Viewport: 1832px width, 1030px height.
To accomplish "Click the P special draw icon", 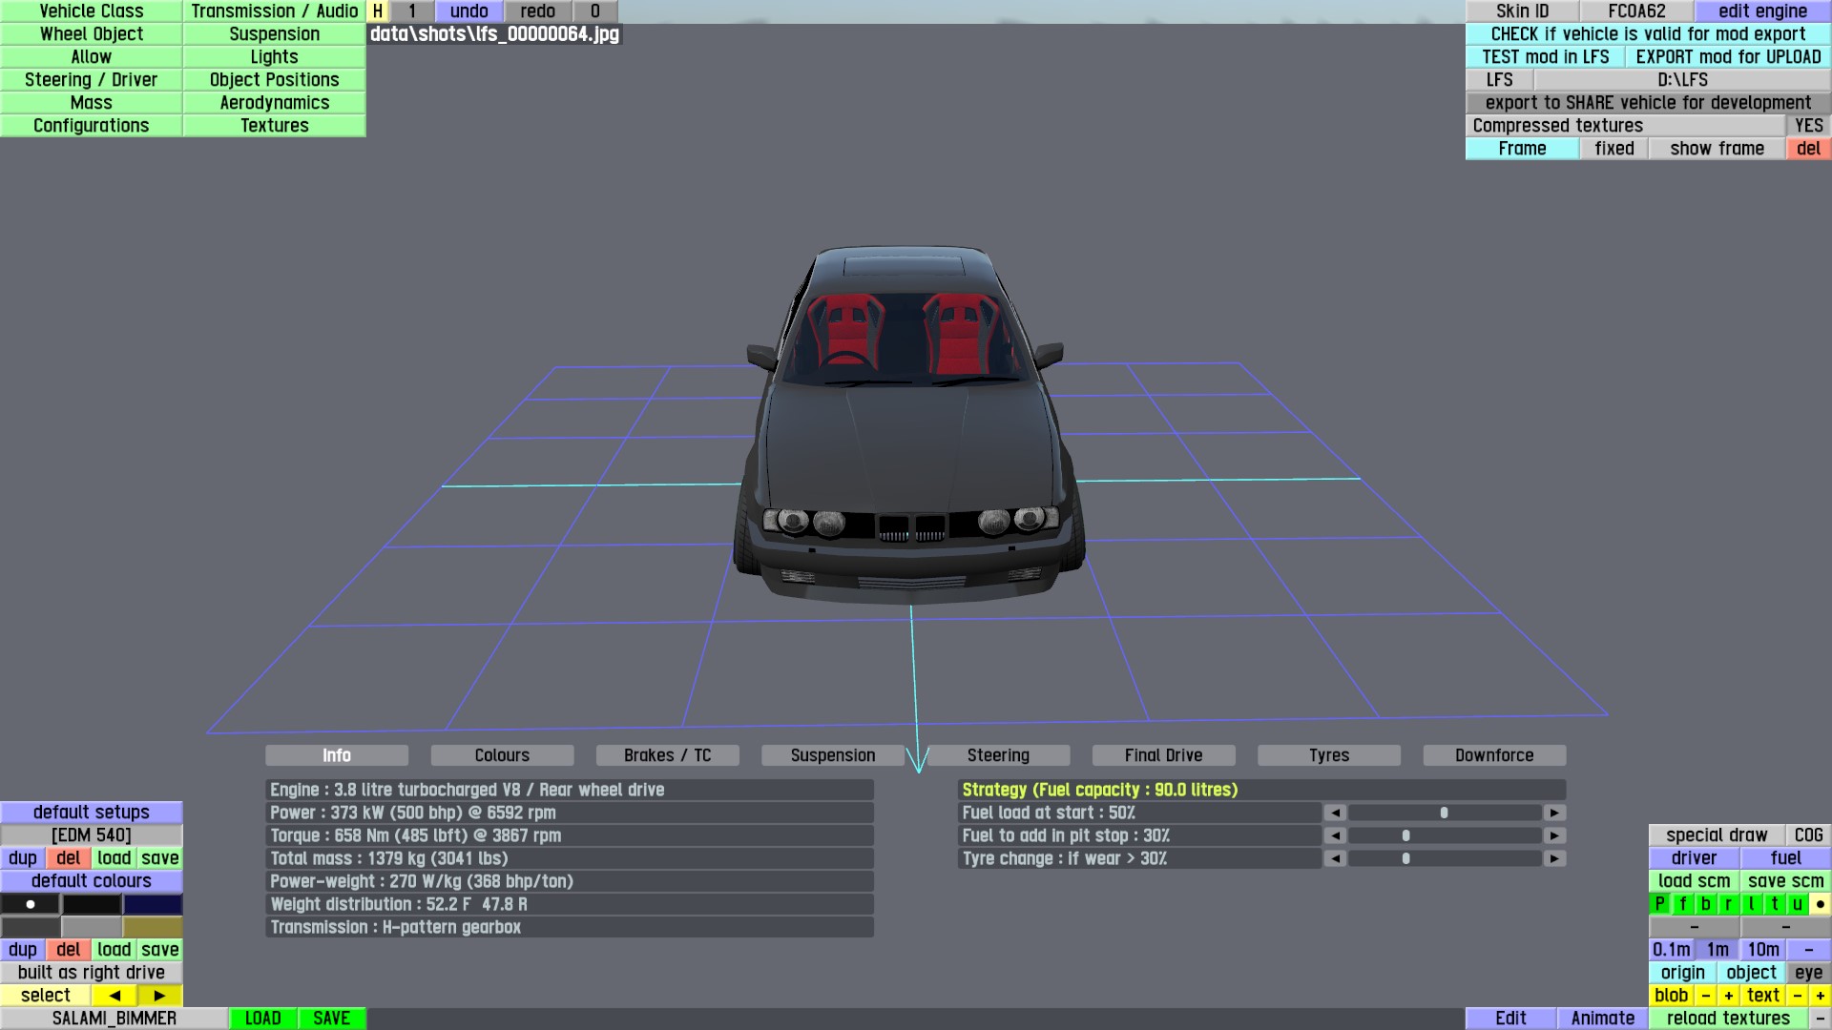I will click(x=1659, y=904).
